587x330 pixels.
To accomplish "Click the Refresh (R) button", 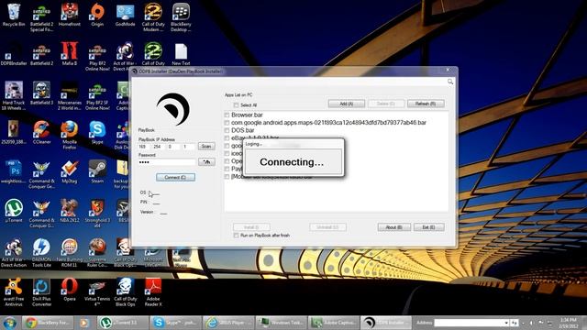I will (x=426, y=104).
